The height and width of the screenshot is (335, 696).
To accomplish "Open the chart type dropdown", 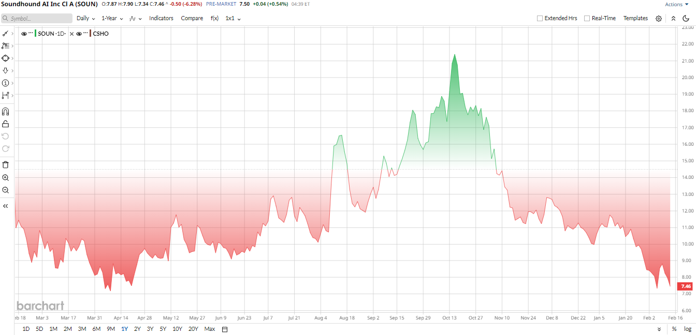I will 135,18.
